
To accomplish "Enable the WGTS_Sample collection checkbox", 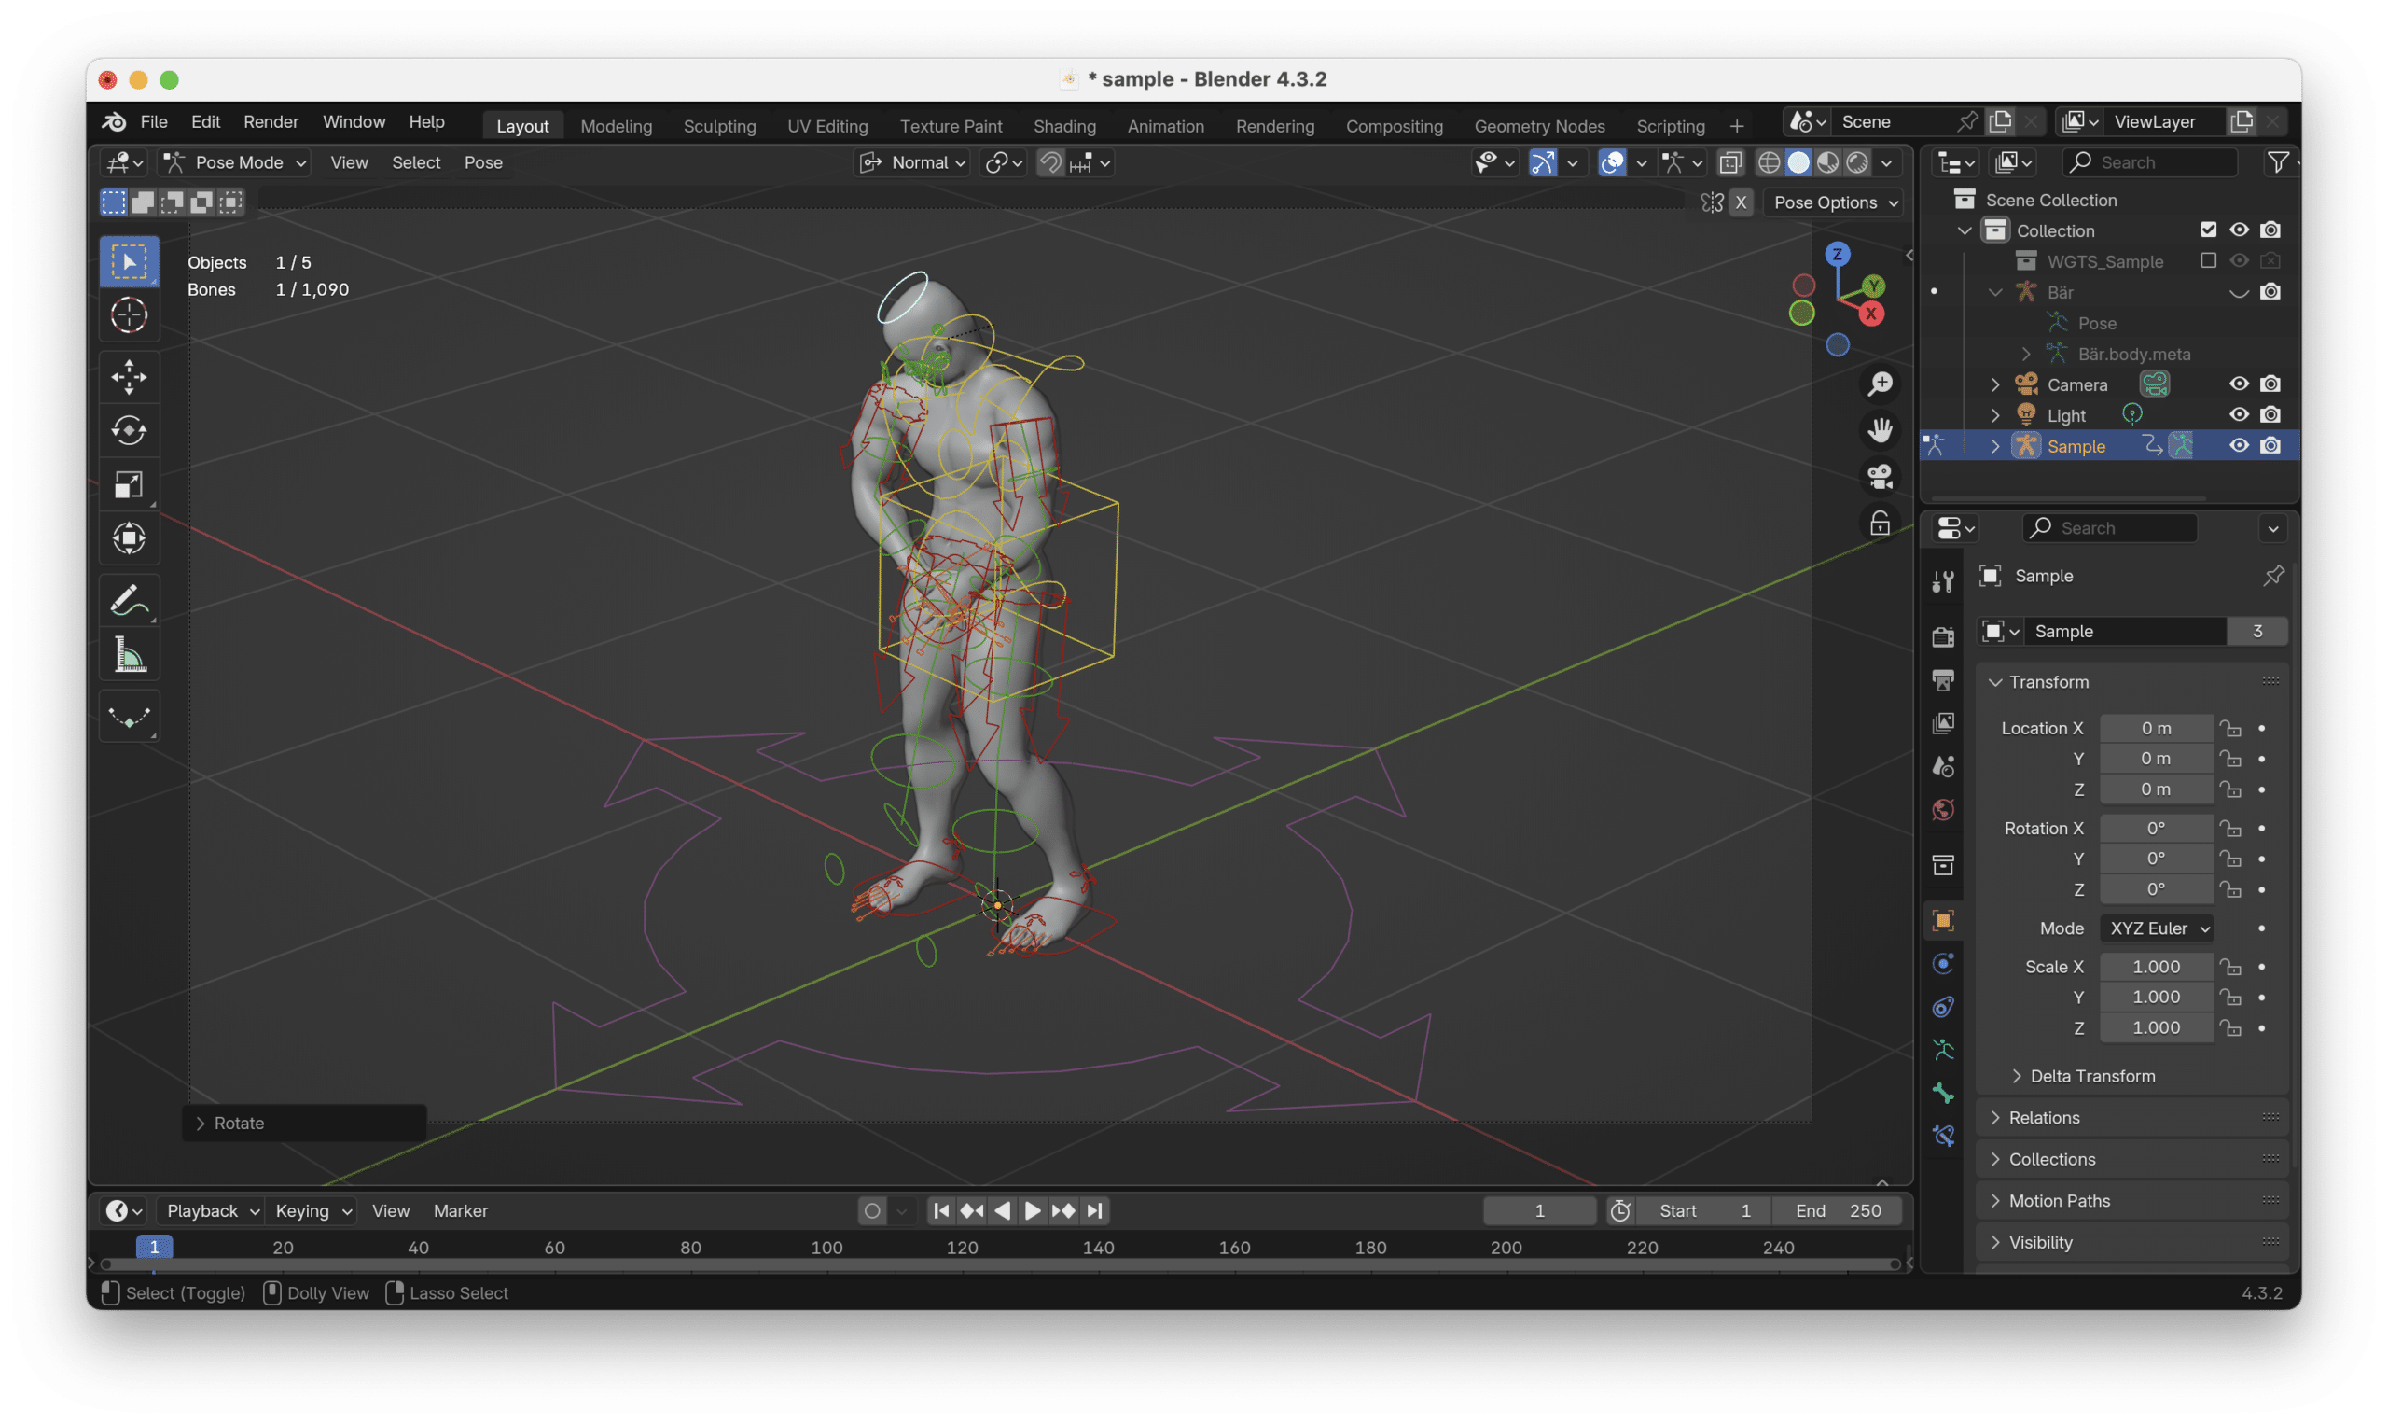I will tap(2208, 261).
